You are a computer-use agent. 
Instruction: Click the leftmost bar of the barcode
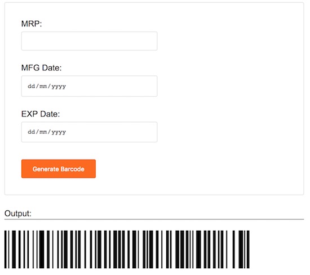pyautogui.click(x=5, y=249)
